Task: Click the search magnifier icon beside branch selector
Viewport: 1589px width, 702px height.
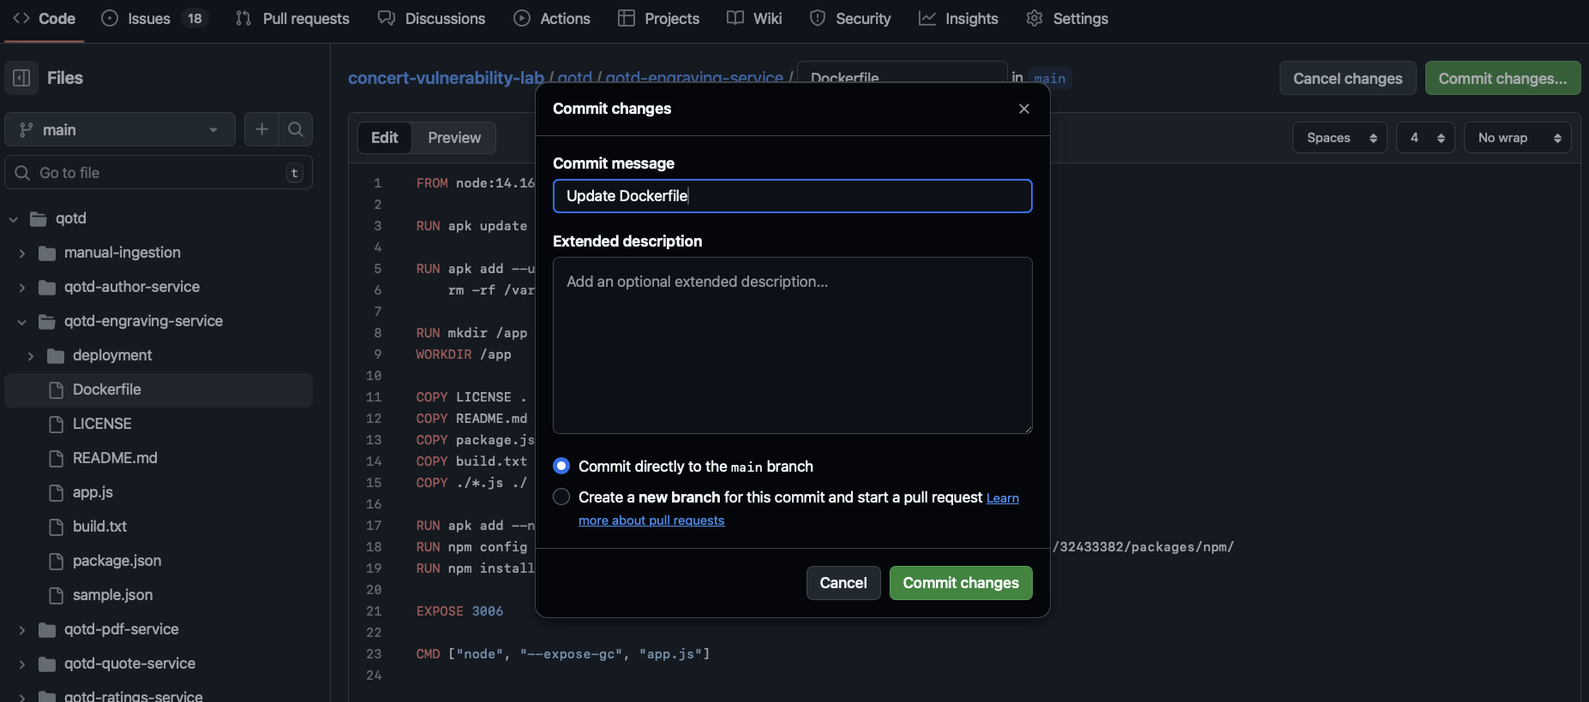Action: [296, 129]
